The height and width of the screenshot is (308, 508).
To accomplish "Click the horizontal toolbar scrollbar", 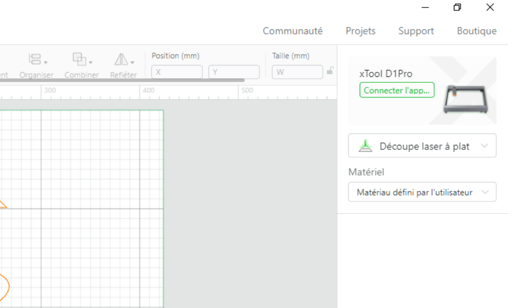I will pos(122,80).
